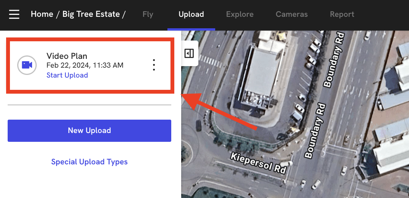Click the blue video camera icon

(x=27, y=65)
